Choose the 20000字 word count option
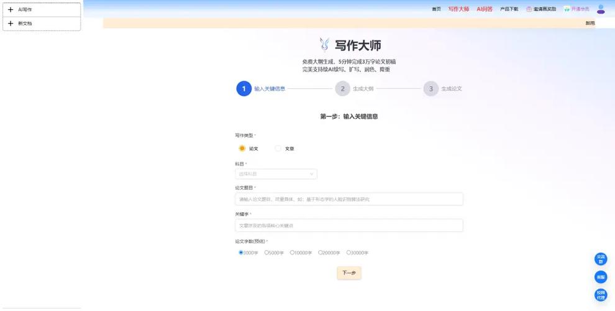This screenshot has width=615, height=311. 321,253
